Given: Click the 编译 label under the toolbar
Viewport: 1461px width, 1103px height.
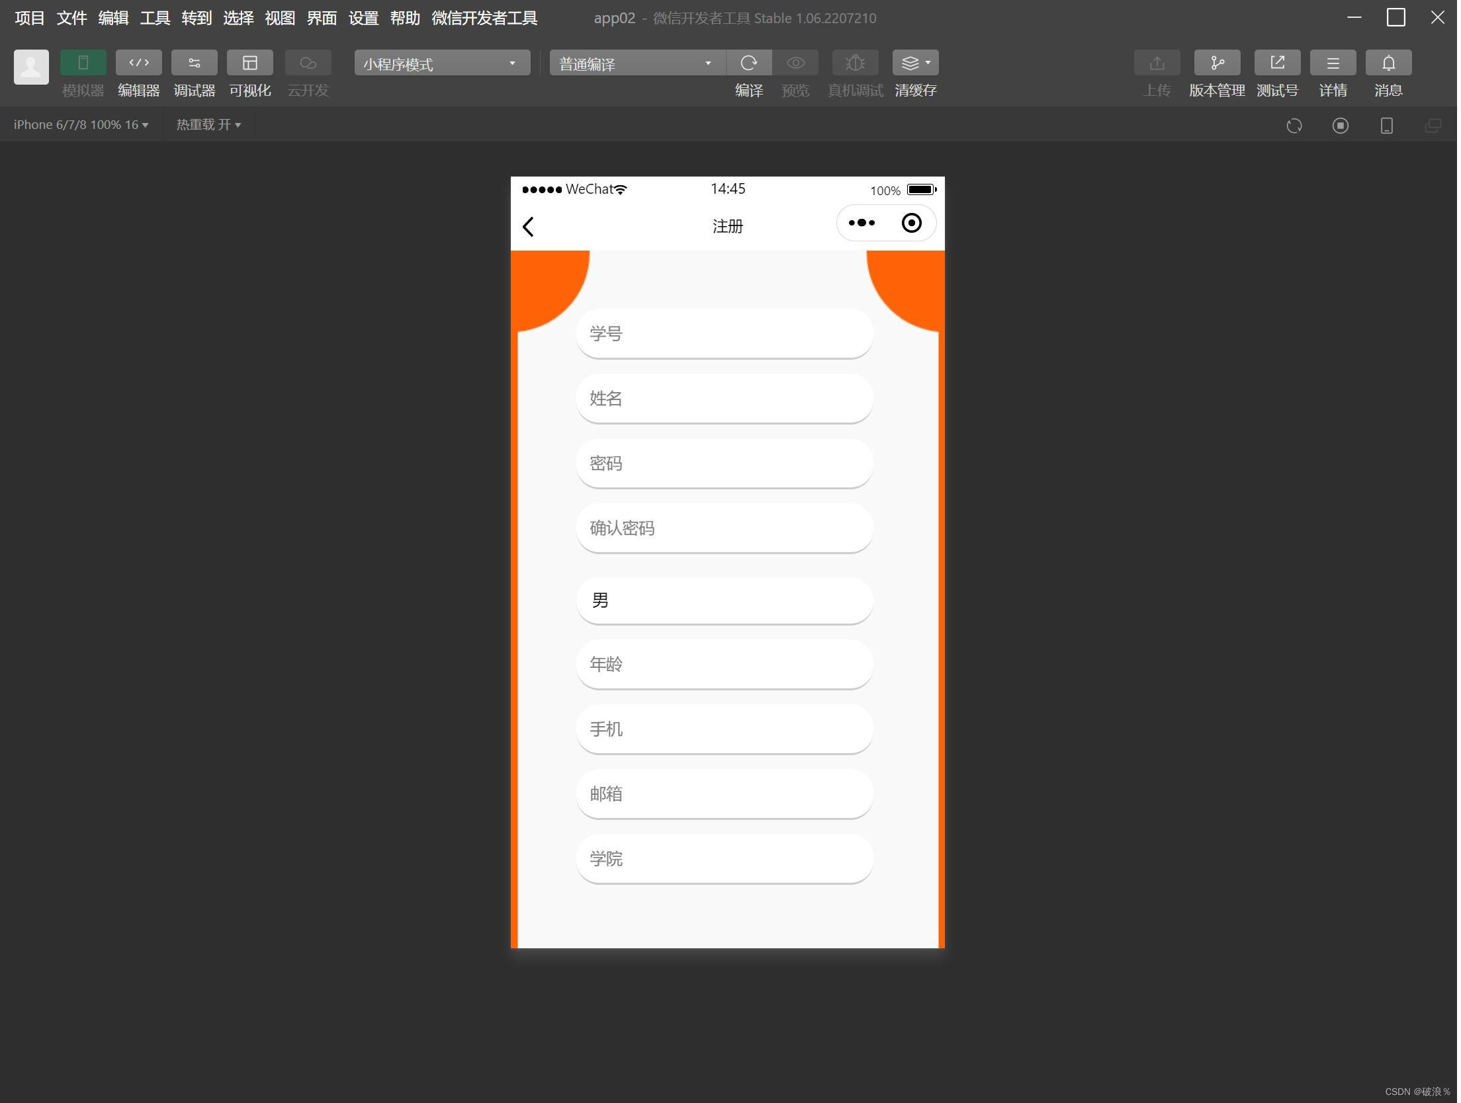Looking at the screenshot, I should (x=749, y=91).
